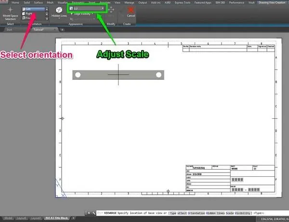Image resolution: width=289 pixels, height=222 pixels.
Task: Click the Hidden Lines cube icon
Action: 58,10
